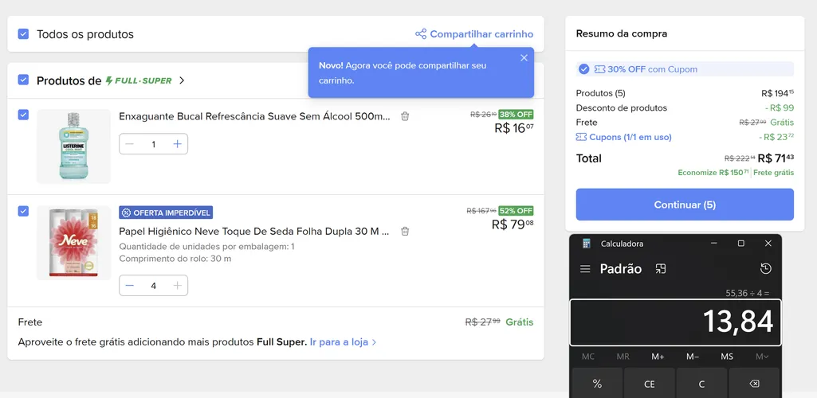This screenshot has width=817, height=398.
Task: Click the 'Economize R$ 150,71' text
Action: pyautogui.click(x=713, y=172)
